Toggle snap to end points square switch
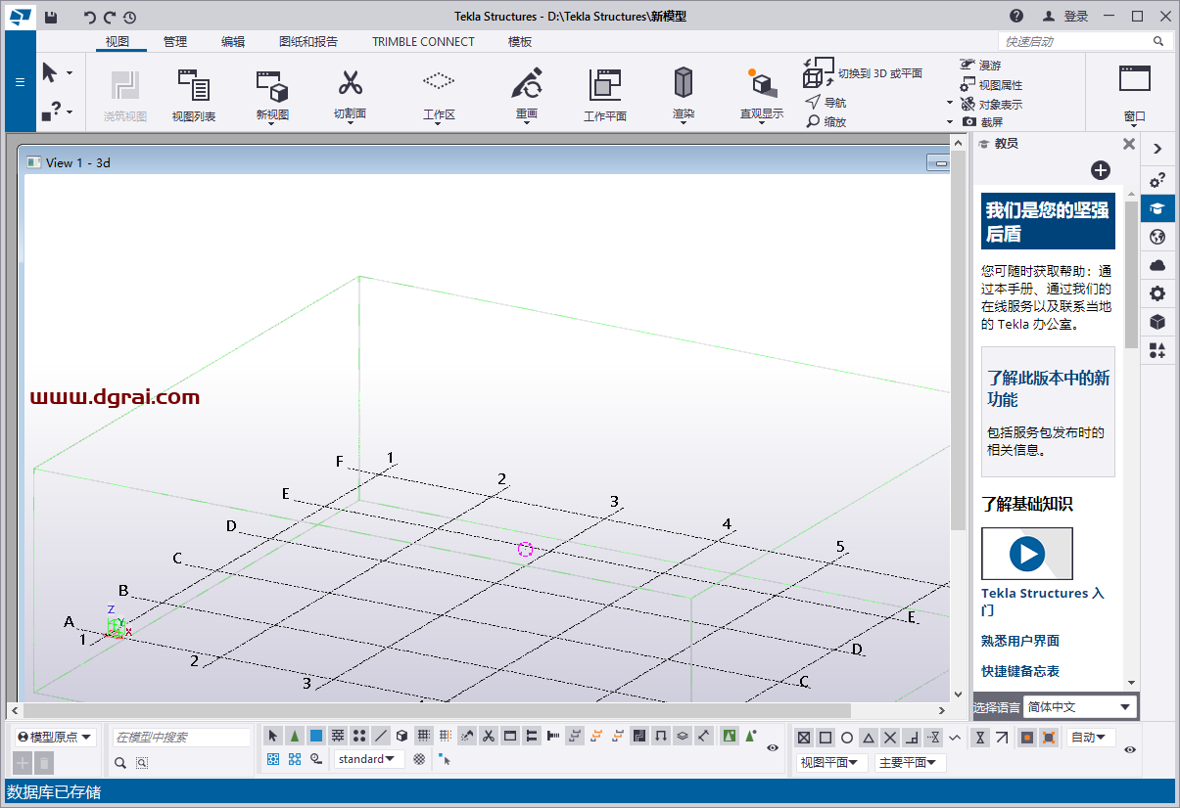Image resolution: width=1180 pixels, height=808 pixels. (x=826, y=738)
